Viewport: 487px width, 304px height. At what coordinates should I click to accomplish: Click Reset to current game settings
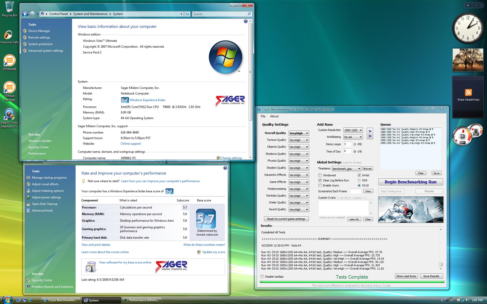286,219
